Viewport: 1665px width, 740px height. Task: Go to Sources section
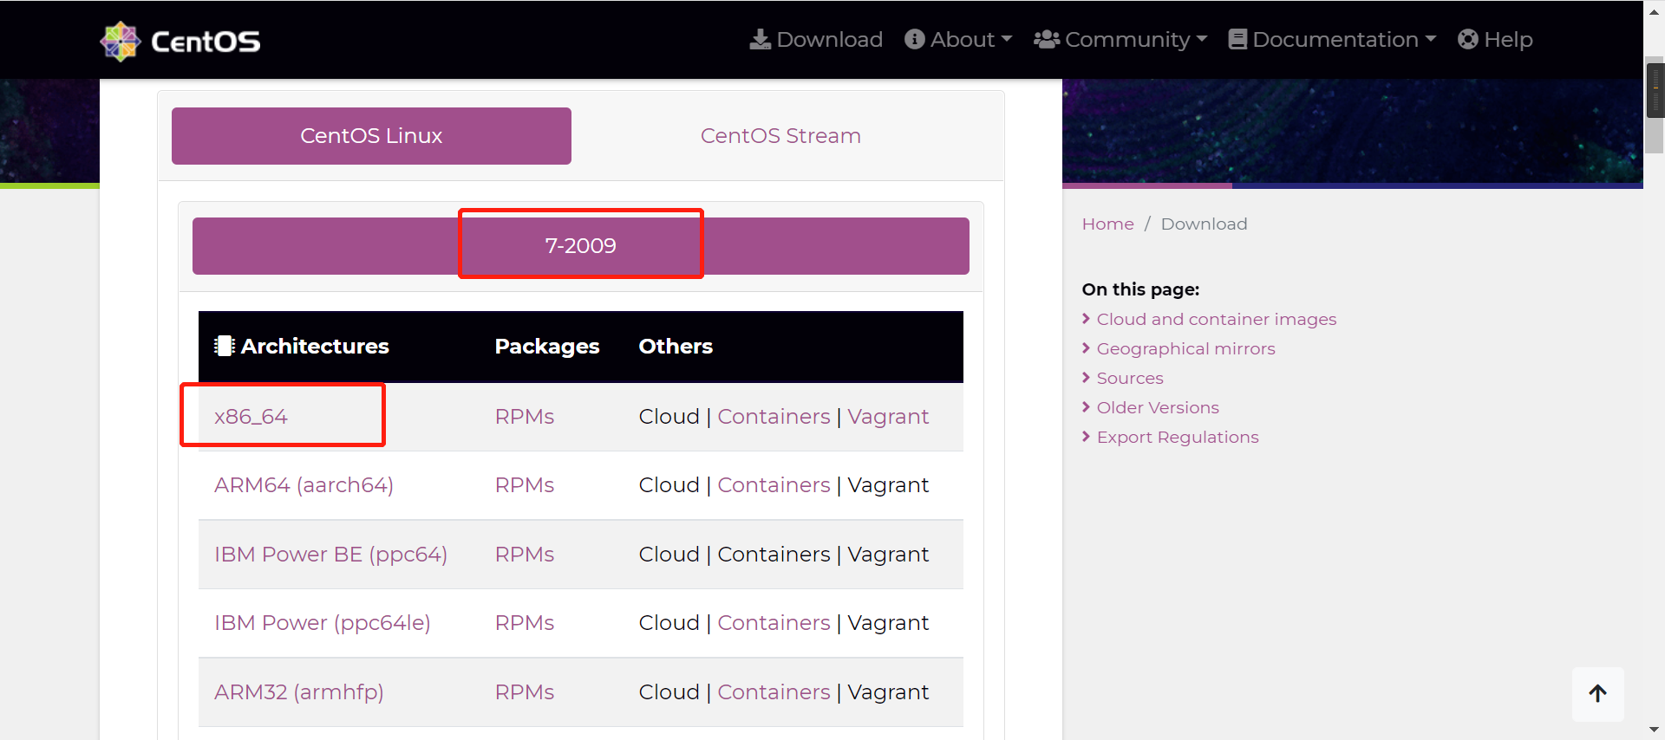pyautogui.click(x=1130, y=378)
